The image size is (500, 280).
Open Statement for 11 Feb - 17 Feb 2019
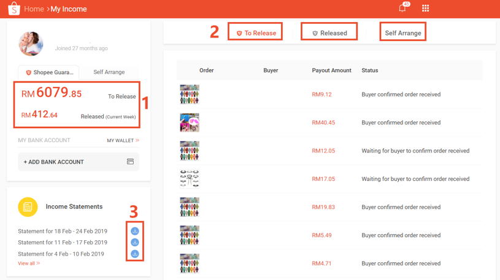[x=63, y=243]
